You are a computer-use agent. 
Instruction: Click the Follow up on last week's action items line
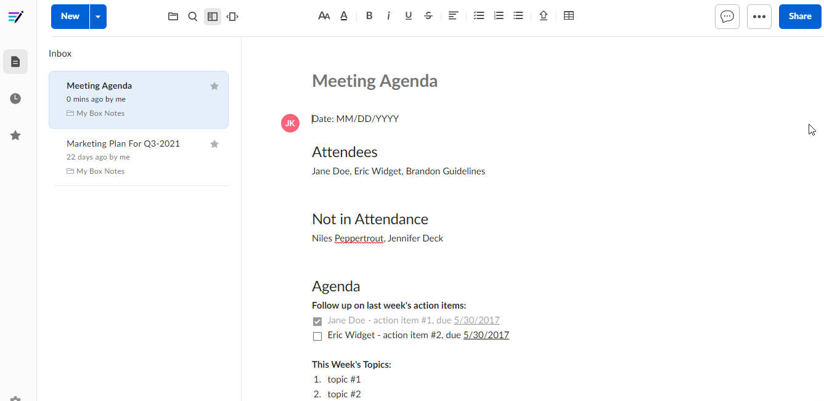click(x=389, y=306)
